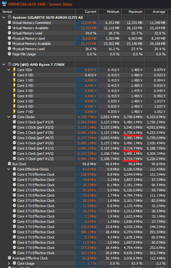The image size is (171, 268).
Task: Collapse the CPU [#0] AMD Ryzen 7 7700X group
Action: [4, 65]
